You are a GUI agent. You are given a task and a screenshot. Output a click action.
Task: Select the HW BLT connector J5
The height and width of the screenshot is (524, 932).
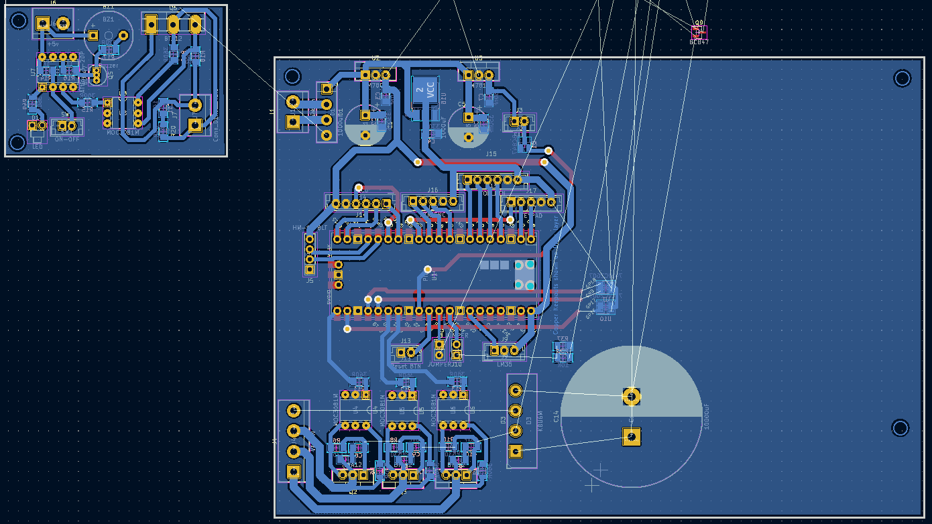[310, 254]
